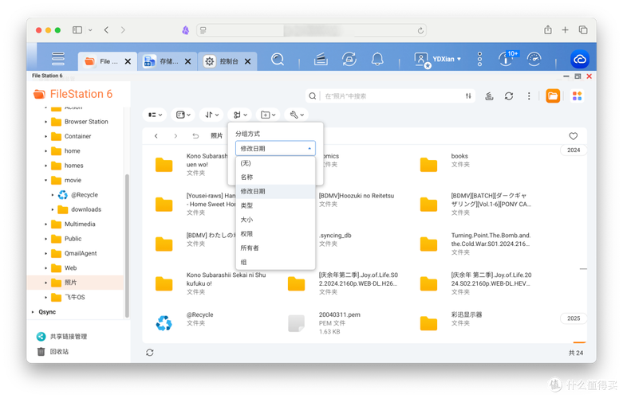Screen dimensions: 623x398
Task: Click the search field in 照片
Action: tap(392, 96)
